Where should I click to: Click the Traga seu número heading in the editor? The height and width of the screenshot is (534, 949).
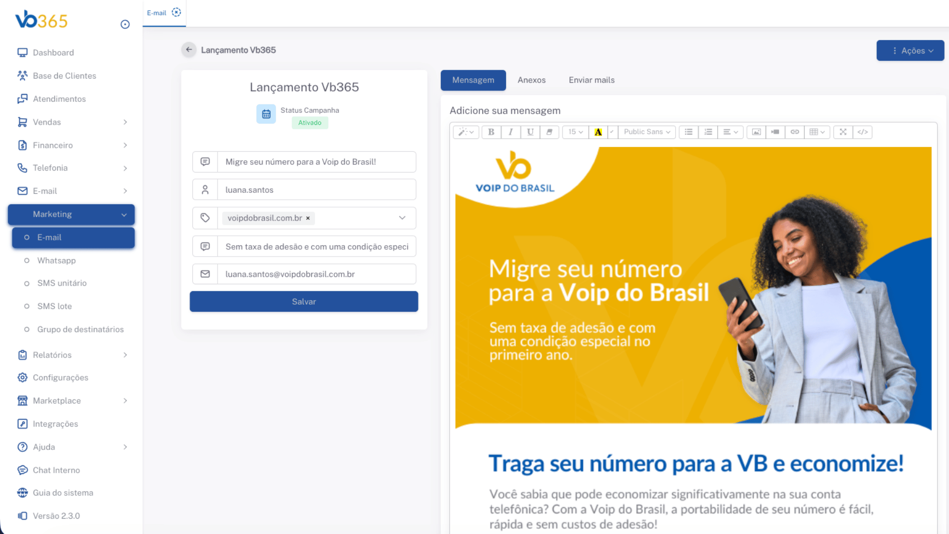pyautogui.click(x=696, y=464)
